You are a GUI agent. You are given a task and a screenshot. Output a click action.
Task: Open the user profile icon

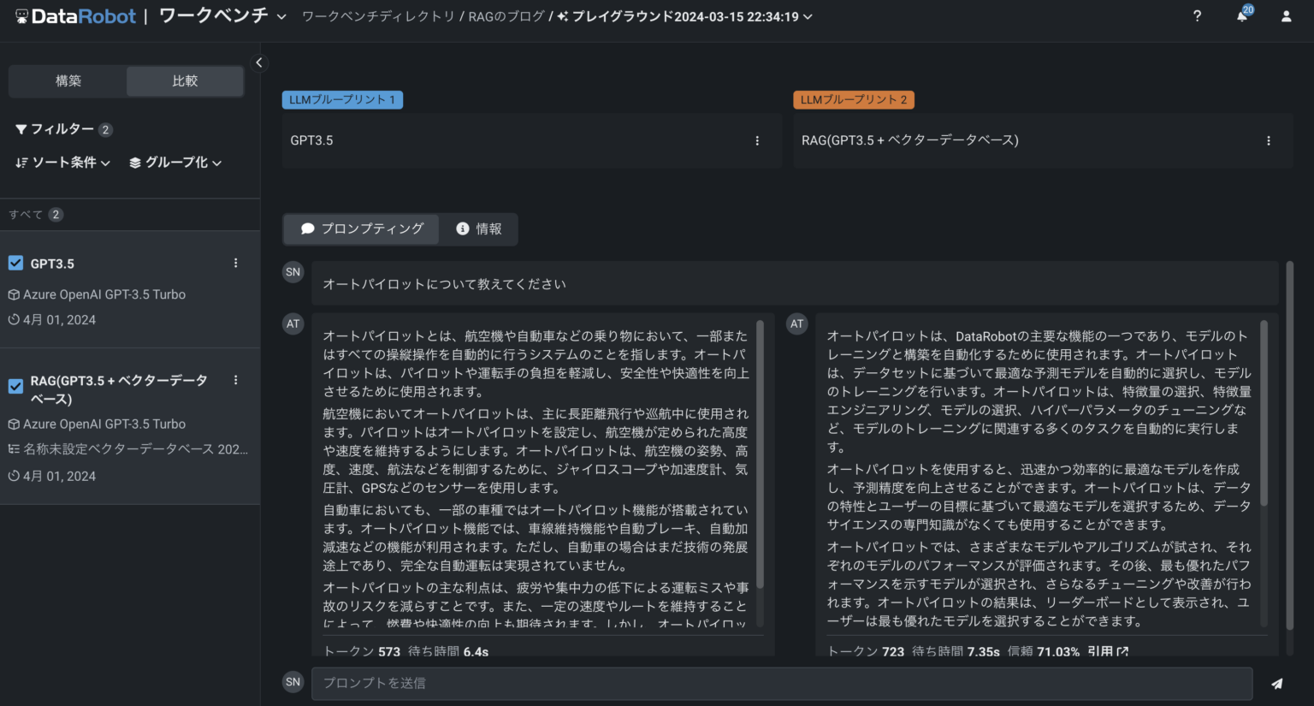1286,15
